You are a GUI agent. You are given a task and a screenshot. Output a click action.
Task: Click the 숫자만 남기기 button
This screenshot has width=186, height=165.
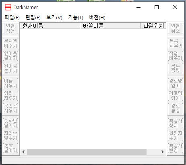(x=10, y=123)
